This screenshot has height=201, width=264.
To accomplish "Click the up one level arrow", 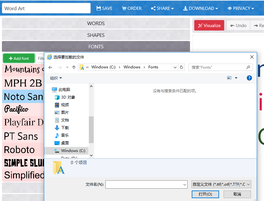I will coord(74,67).
